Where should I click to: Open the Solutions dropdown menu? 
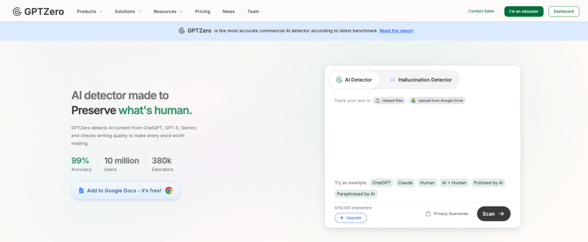(x=127, y=11)
